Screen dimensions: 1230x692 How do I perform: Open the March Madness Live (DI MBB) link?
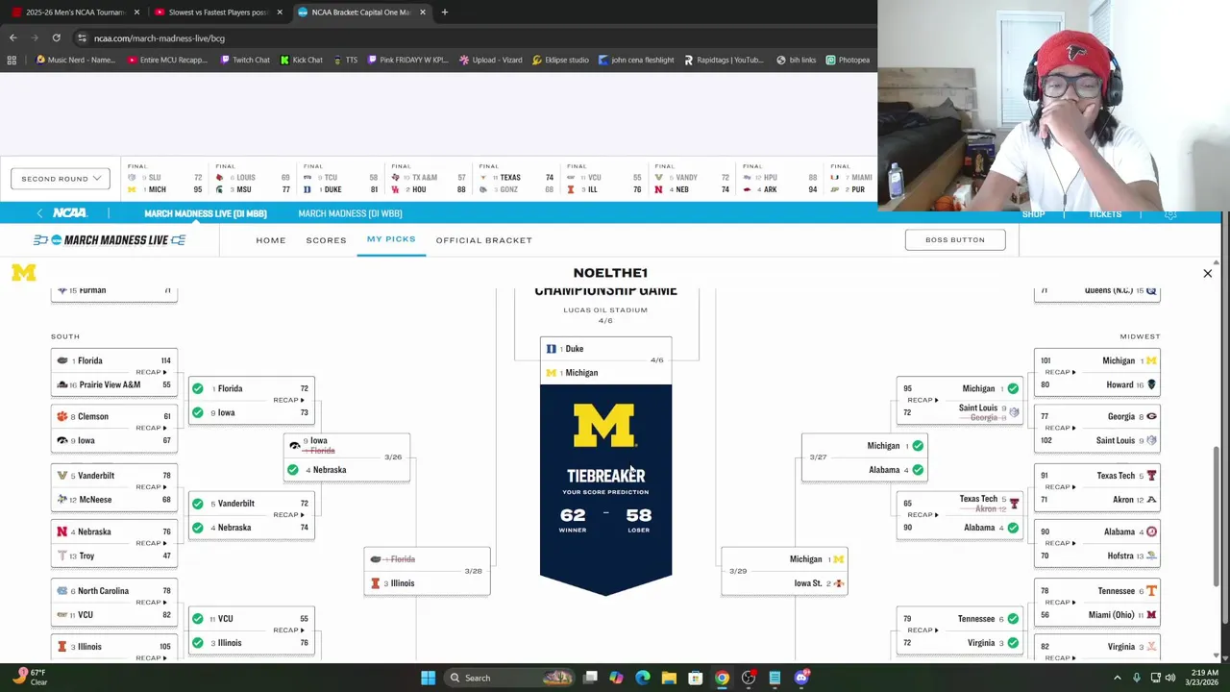(206, 213)
